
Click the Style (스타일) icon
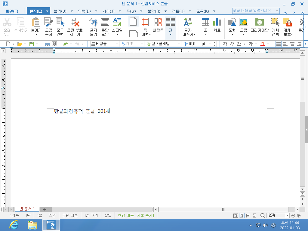tap(117, 22)
